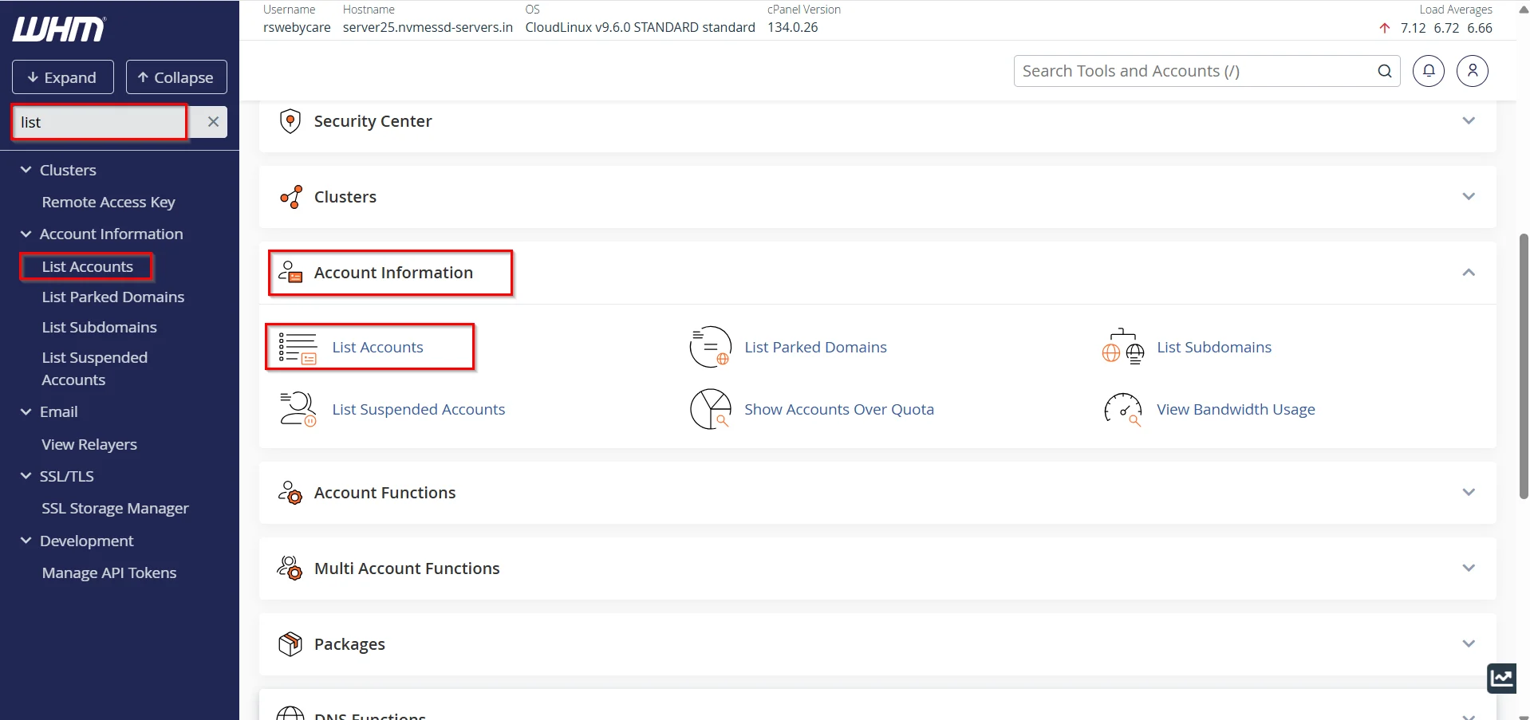Collapse the sidebar Account Information group

(26, 234)
